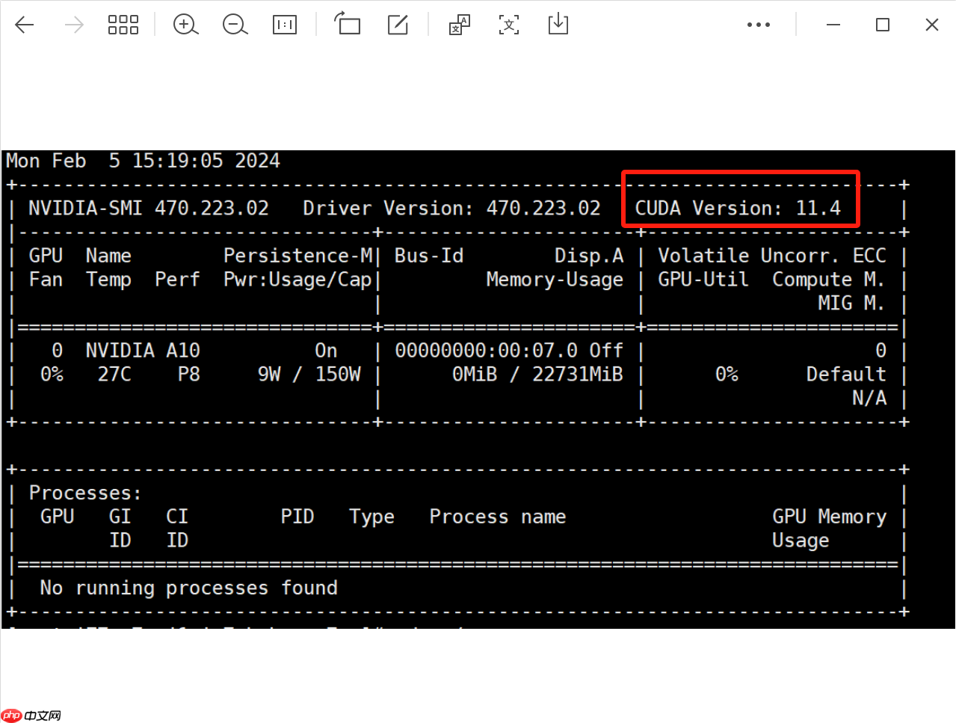The height and width of the screenshot is (723, 956).
Task: Click the 'N/A' MIG mode value
Action: point(869,398)
